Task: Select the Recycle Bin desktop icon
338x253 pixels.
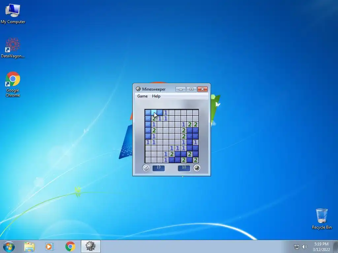Action: (321, 219)
